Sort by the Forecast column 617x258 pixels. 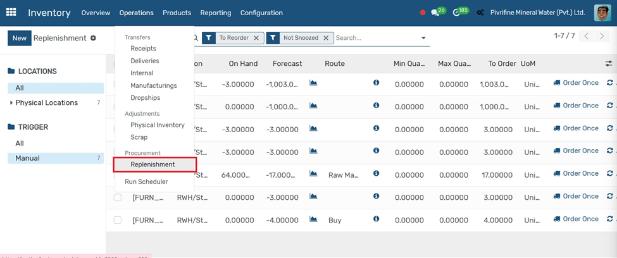coord(287,64)
